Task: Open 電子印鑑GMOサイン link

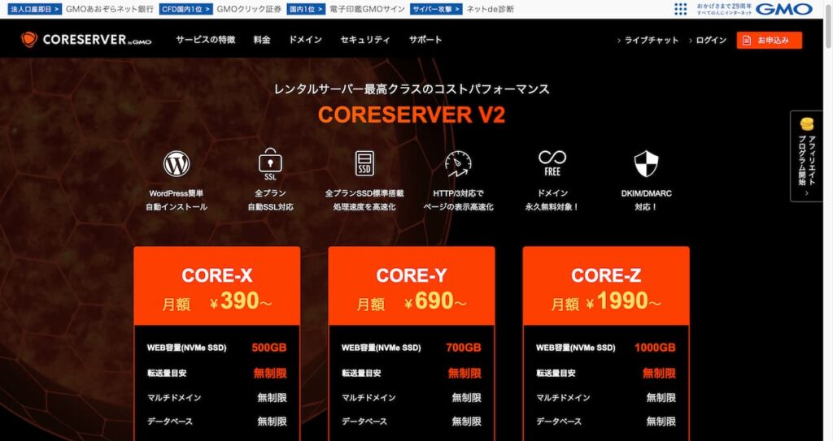Action: pyautogui.click(x=367, y=9)
